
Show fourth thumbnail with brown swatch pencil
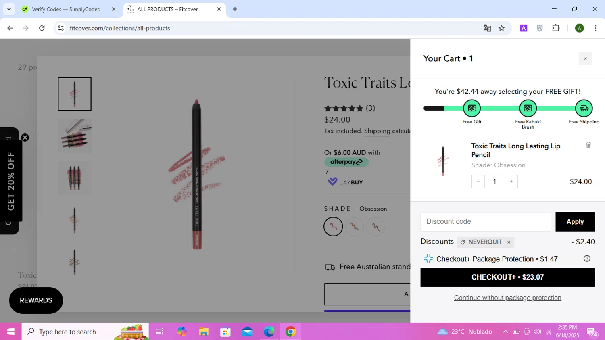(x=75, y=220)
